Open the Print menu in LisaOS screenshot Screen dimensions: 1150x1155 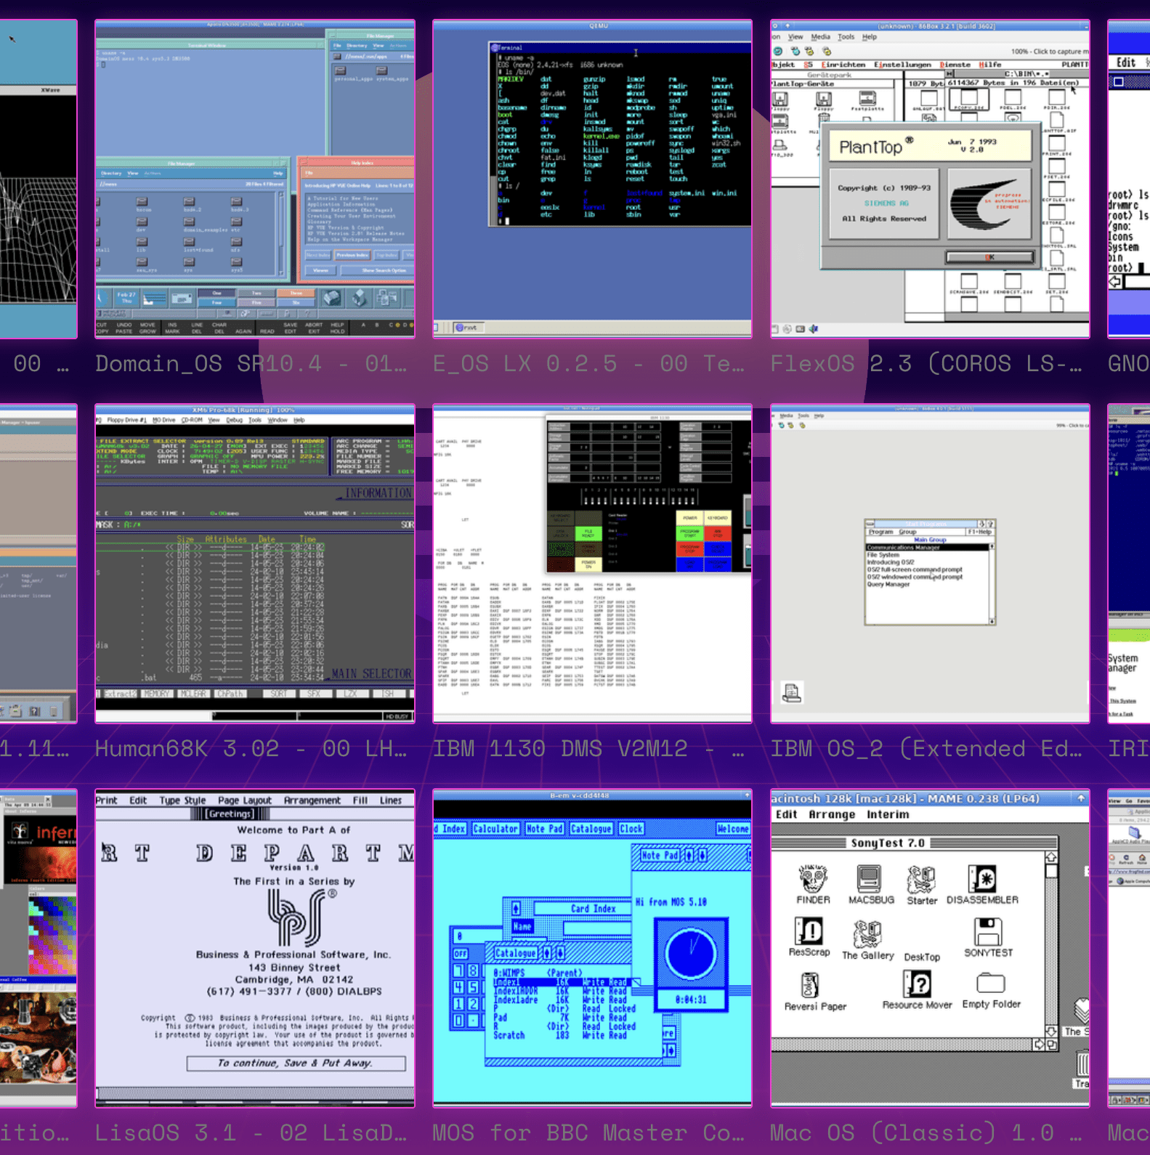pos(107,800)
